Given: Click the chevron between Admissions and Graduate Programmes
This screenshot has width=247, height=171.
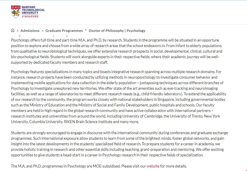Looking at the screenshot, I should [x=42, y=31].
